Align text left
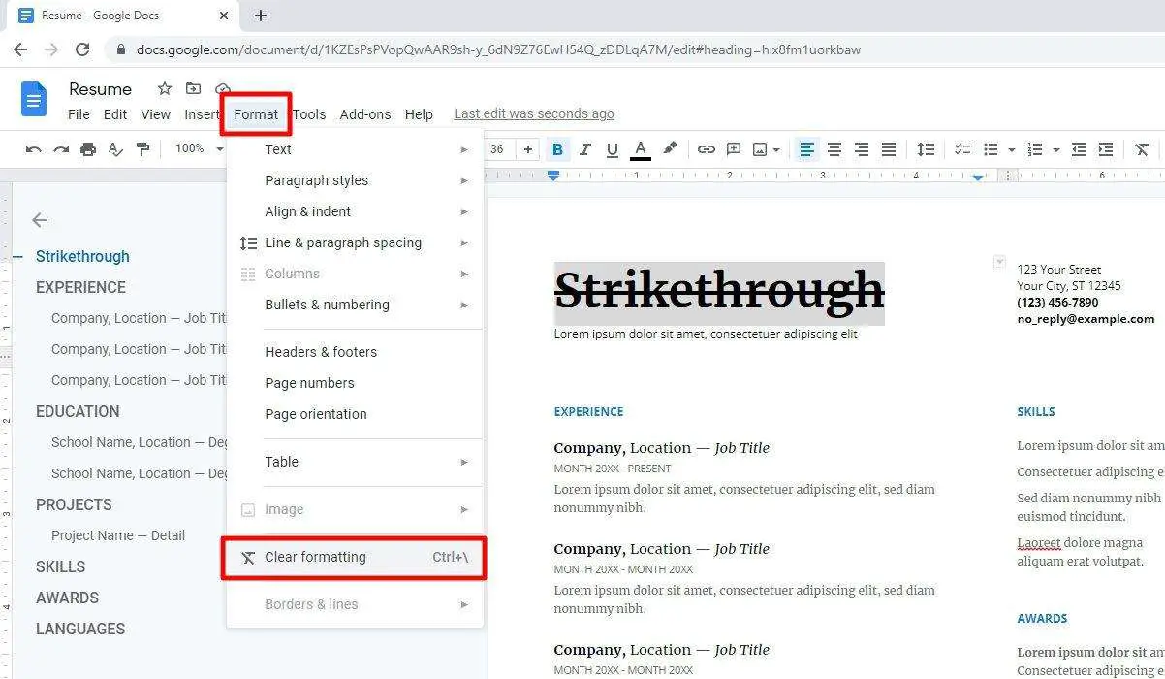This screenshot has height=679, width=1165. [806, 149]
